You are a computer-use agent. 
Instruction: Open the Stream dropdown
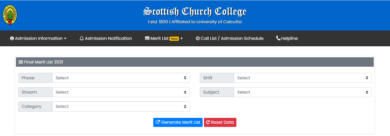pos(121,92)
